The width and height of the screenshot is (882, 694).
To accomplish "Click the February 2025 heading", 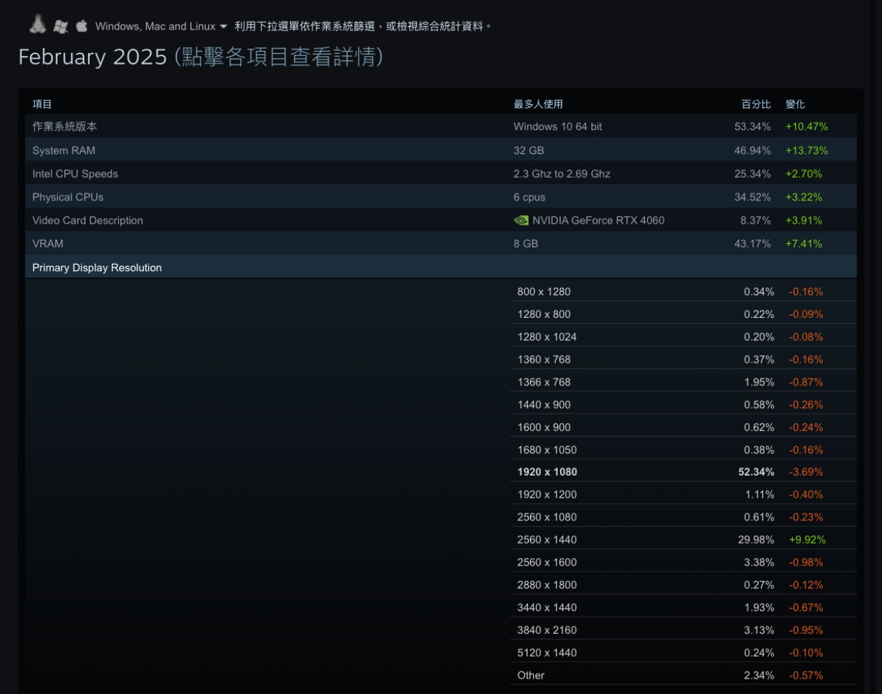I will click(x=92, y=57).
